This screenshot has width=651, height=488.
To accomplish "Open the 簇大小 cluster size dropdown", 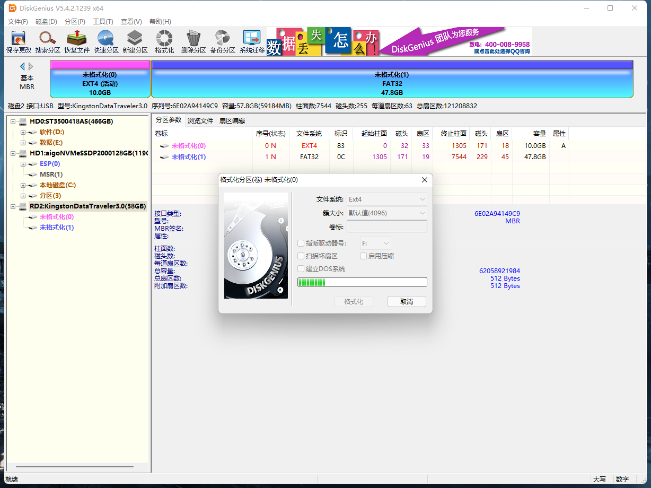I will point(386,213).
